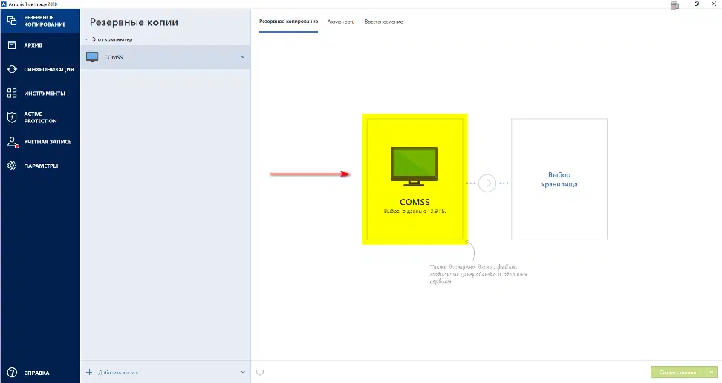Open the Резервное копирование sidebar section
The image size is (722, 383).
[x=40, y=21]
